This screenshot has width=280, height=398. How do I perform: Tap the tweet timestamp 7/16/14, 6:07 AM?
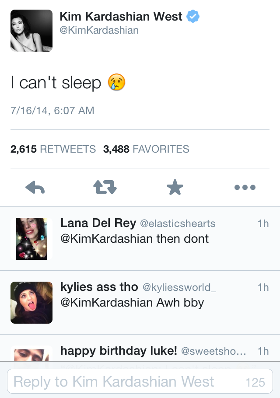tap(52, 110)
